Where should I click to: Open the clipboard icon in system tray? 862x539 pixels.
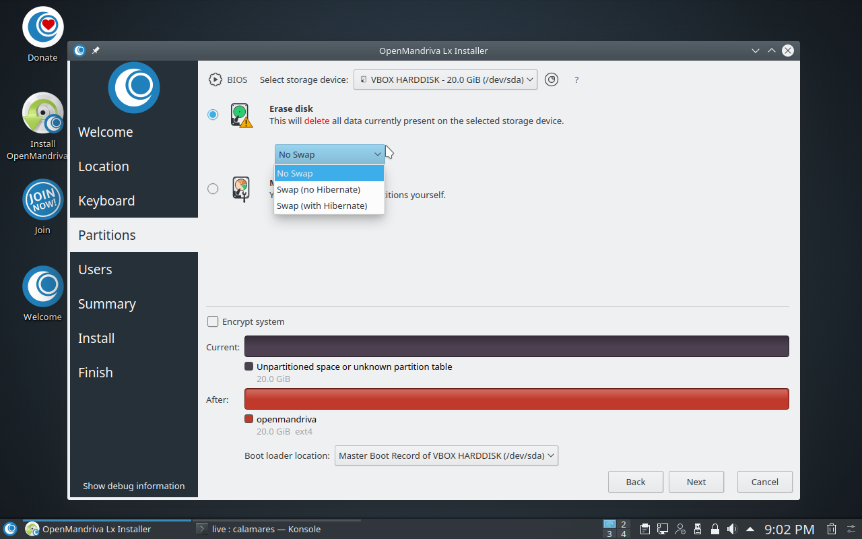[x=644, y=529]
